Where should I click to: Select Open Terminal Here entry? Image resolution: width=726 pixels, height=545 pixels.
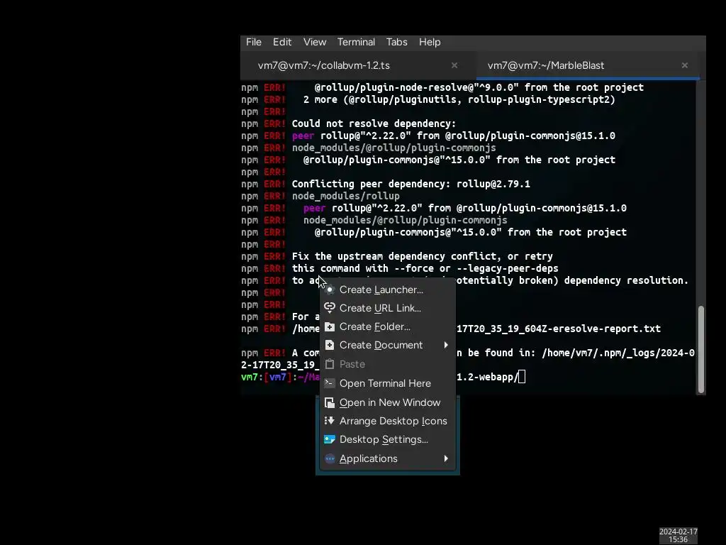pyautogui.click(x=388, y=383)
